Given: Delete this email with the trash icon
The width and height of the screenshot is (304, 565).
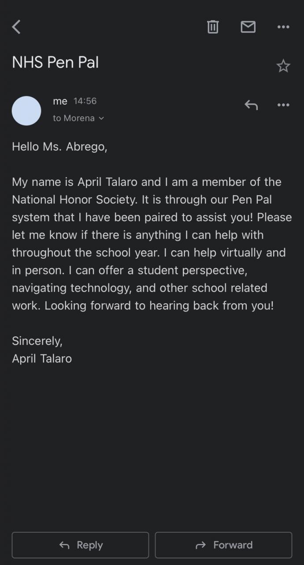Looking at the screenshot, I should tap(213, 27).
